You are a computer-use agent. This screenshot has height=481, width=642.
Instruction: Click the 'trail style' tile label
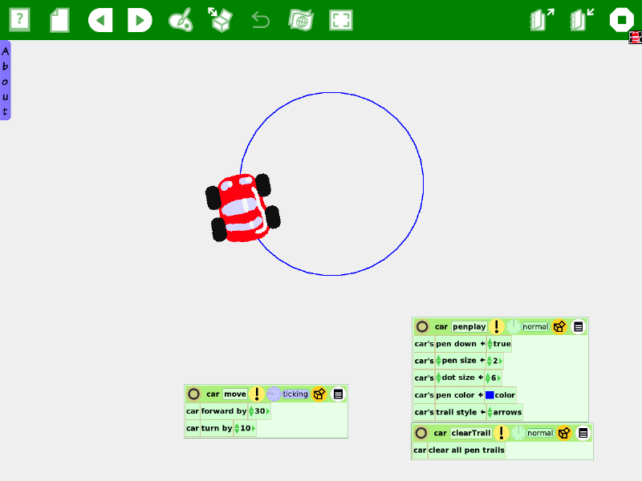pos(456,412)
